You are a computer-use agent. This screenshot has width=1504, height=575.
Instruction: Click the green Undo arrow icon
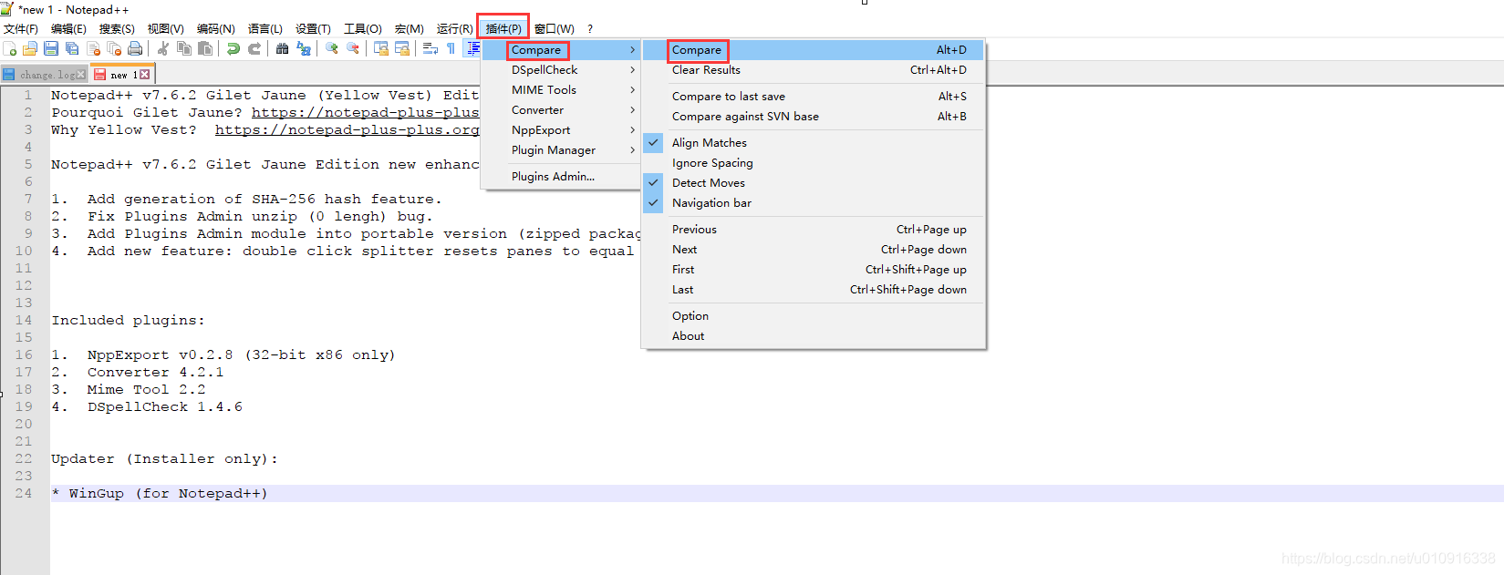(233, 48)
